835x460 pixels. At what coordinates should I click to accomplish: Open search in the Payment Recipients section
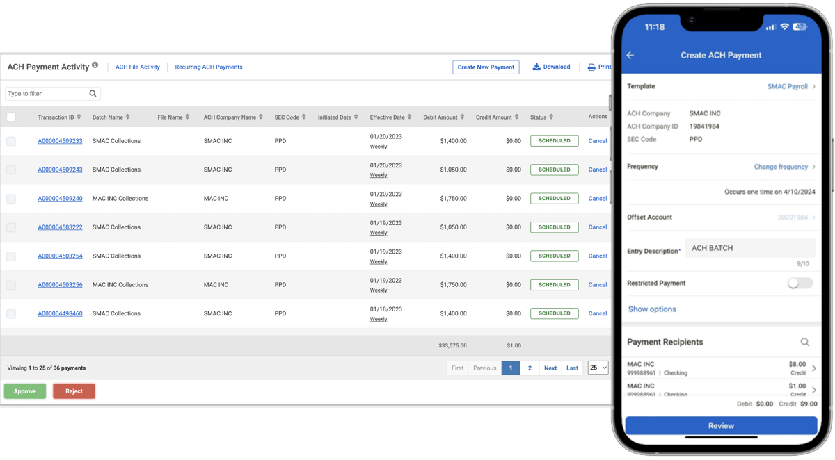pyautogui.click(x=805, y=341)
